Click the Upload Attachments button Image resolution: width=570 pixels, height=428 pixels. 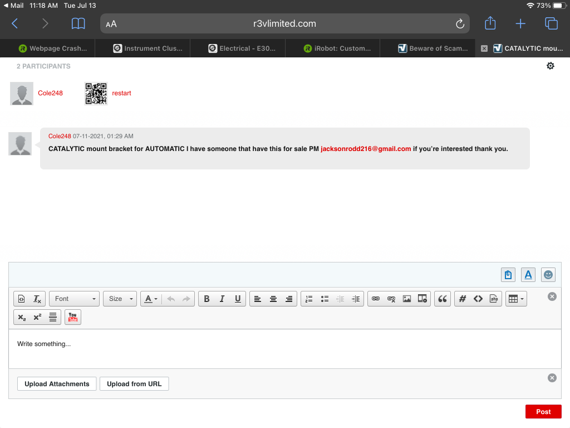[57, 384]
